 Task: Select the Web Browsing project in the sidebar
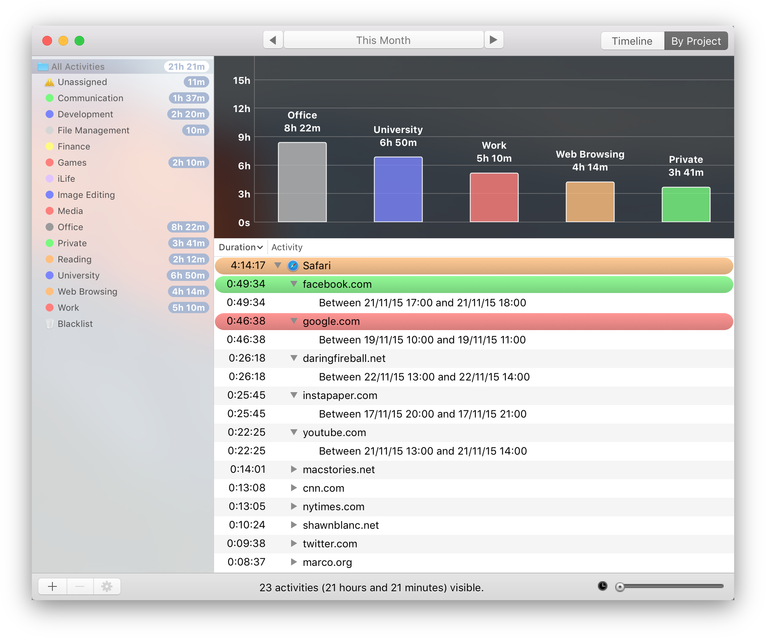[x=123, y=291]
